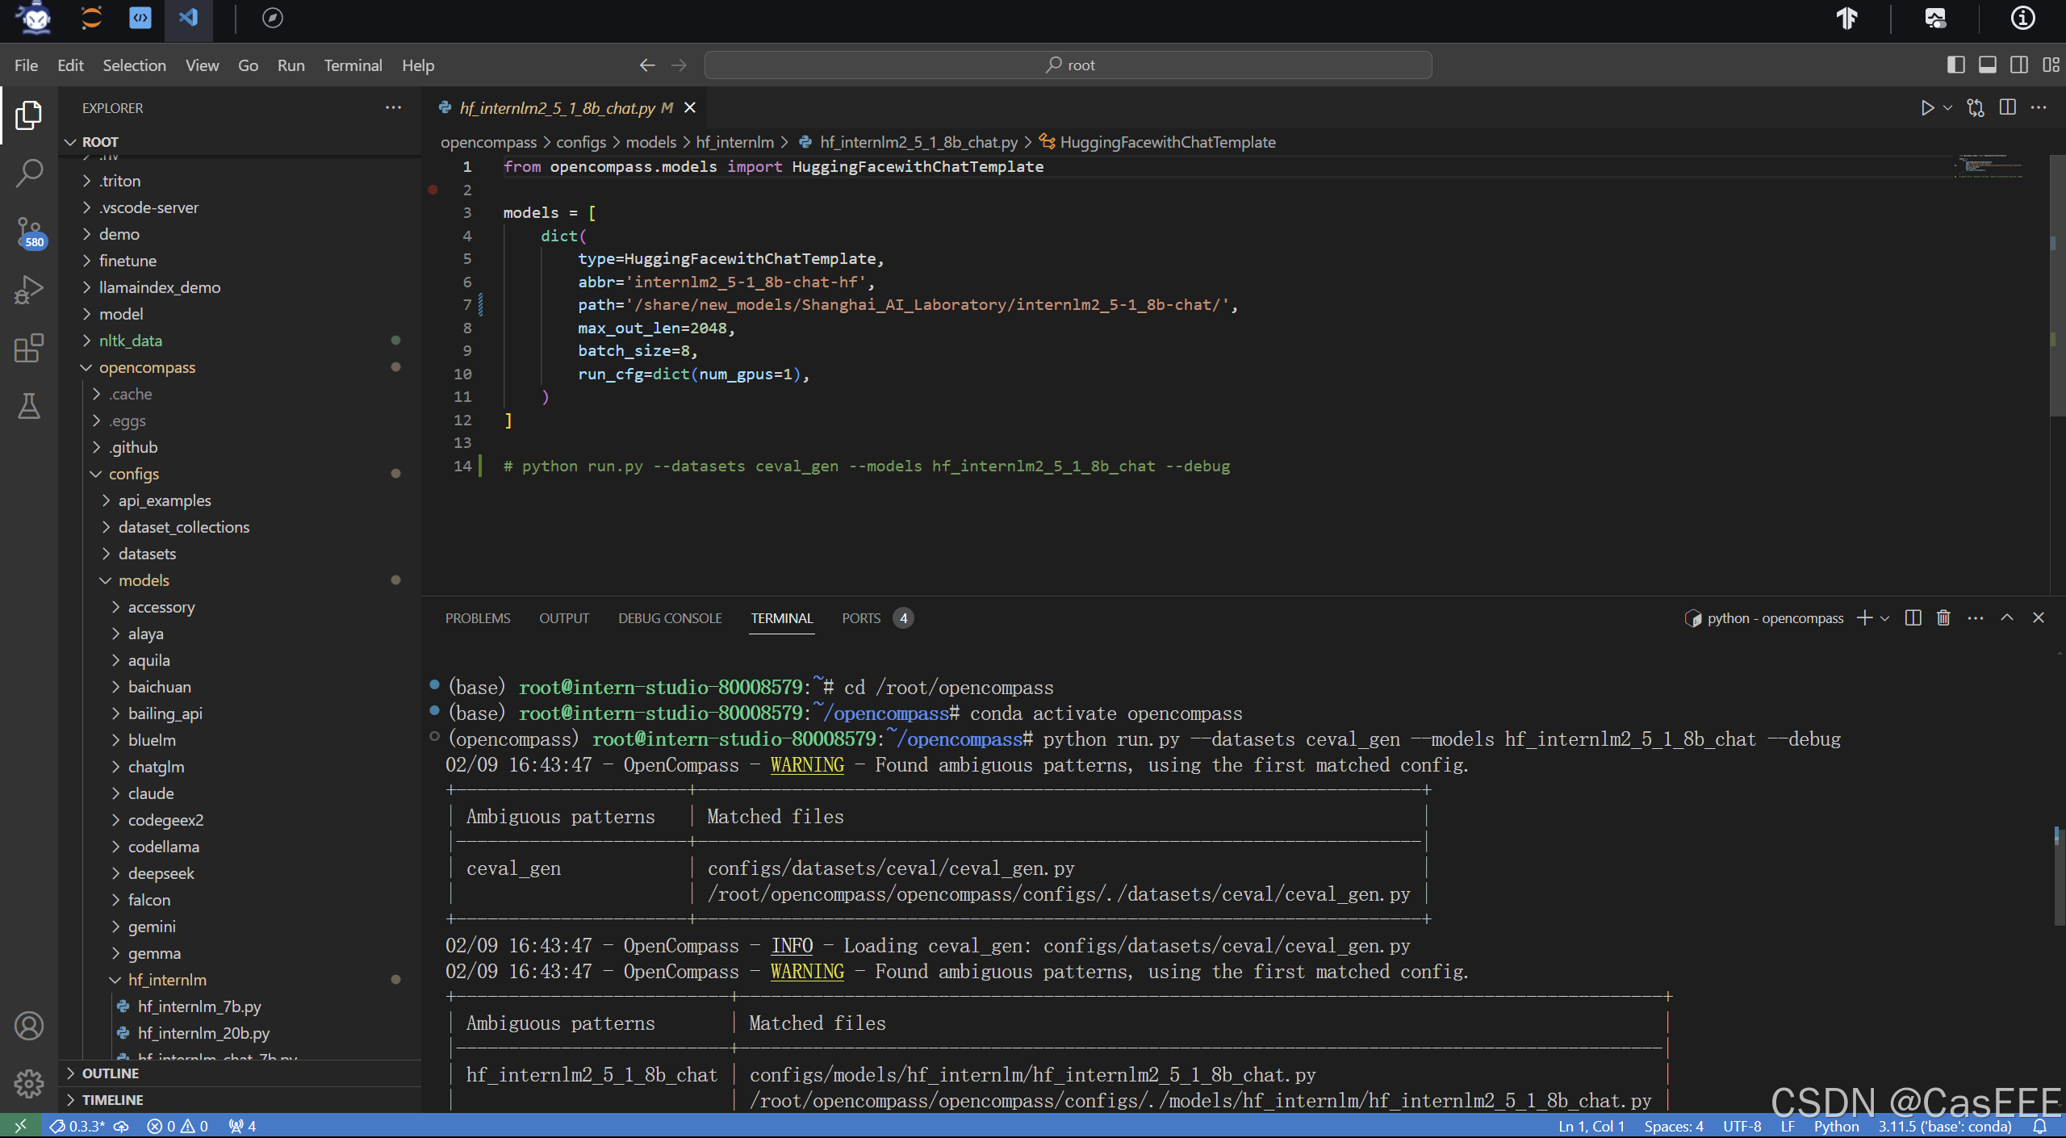Split the editor to the right
Screen dimensions: 2066x1138
click(x=2008, y=108)
